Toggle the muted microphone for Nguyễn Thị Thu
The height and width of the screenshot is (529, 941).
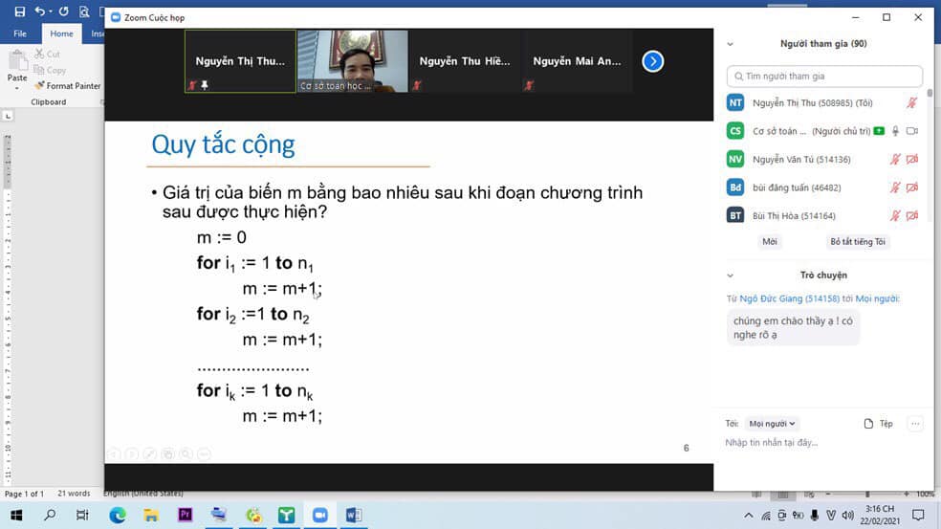tap(911, 103)
